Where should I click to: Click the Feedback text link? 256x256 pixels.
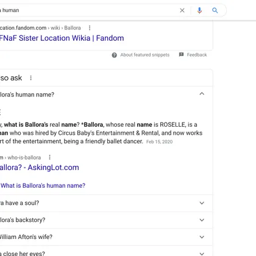tap(197, 55)
